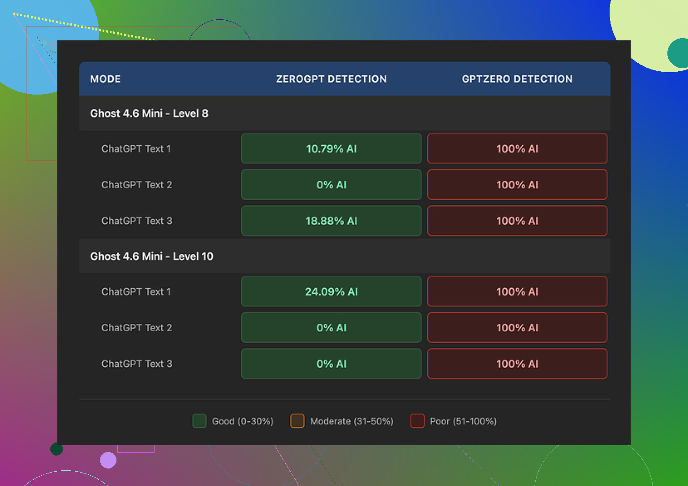The width and height of the screenshot is (688, 486).
Task: Click the 10.79% AI result cell
Action: tap(331, 149)
